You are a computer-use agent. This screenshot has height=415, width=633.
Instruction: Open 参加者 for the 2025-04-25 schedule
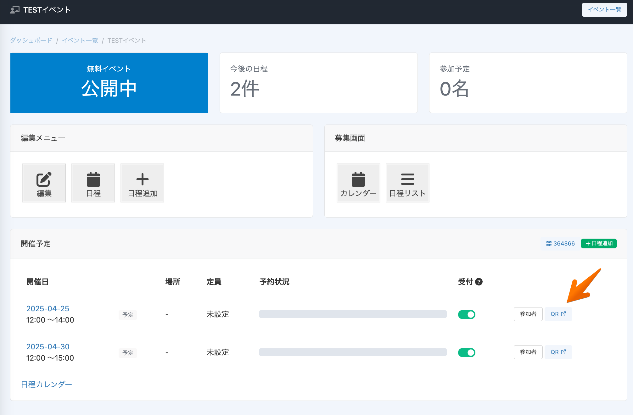click(528, 314)
